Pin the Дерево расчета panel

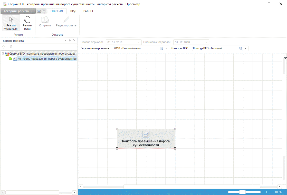tap(69, 40)
